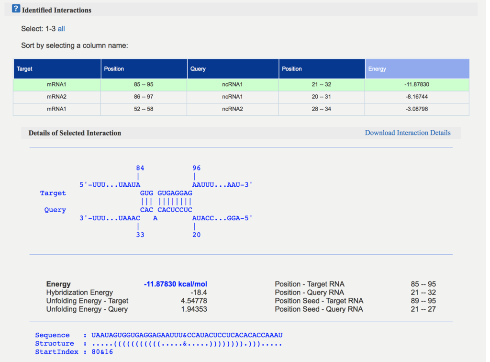Sort by the query Position column header

[x=322, y=69]
